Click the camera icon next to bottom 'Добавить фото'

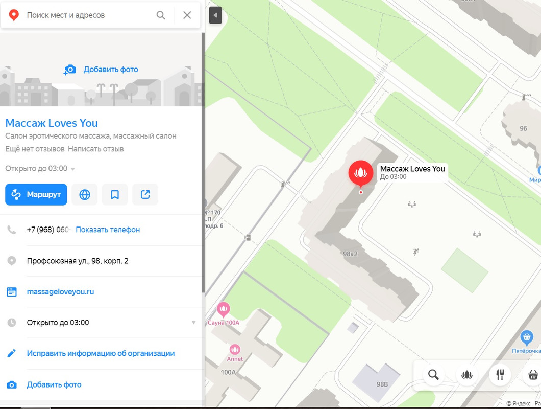point(12,385)
